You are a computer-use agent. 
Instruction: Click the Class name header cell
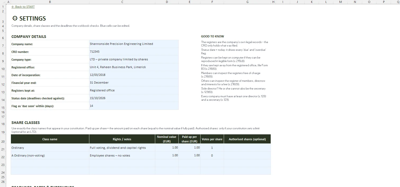pyautogui.click(x=50, y=139)
